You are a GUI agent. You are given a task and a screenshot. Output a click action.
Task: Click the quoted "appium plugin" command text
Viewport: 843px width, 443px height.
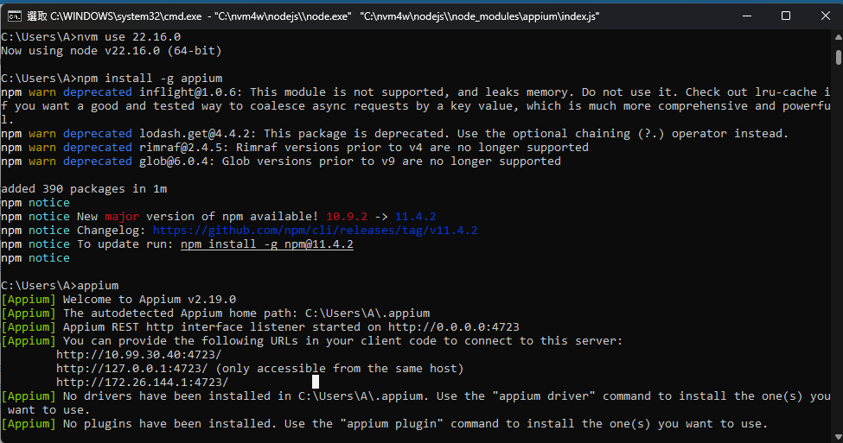(392, 424)
